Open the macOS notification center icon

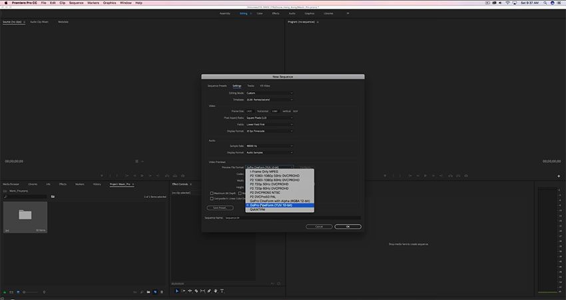(559, 3)
